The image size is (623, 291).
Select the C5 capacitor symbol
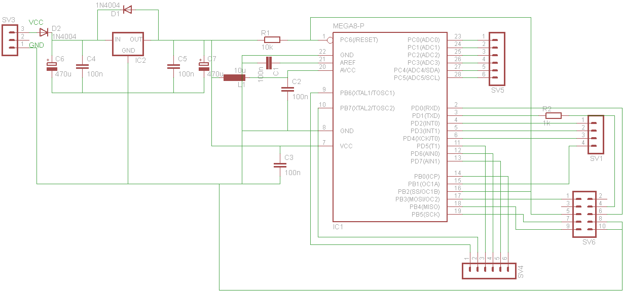point(173,66)
